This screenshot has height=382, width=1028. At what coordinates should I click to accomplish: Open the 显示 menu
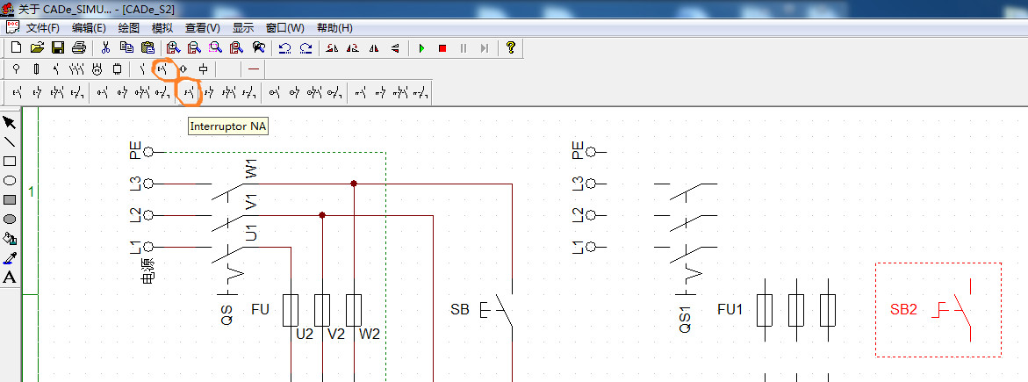pos(243,28)
